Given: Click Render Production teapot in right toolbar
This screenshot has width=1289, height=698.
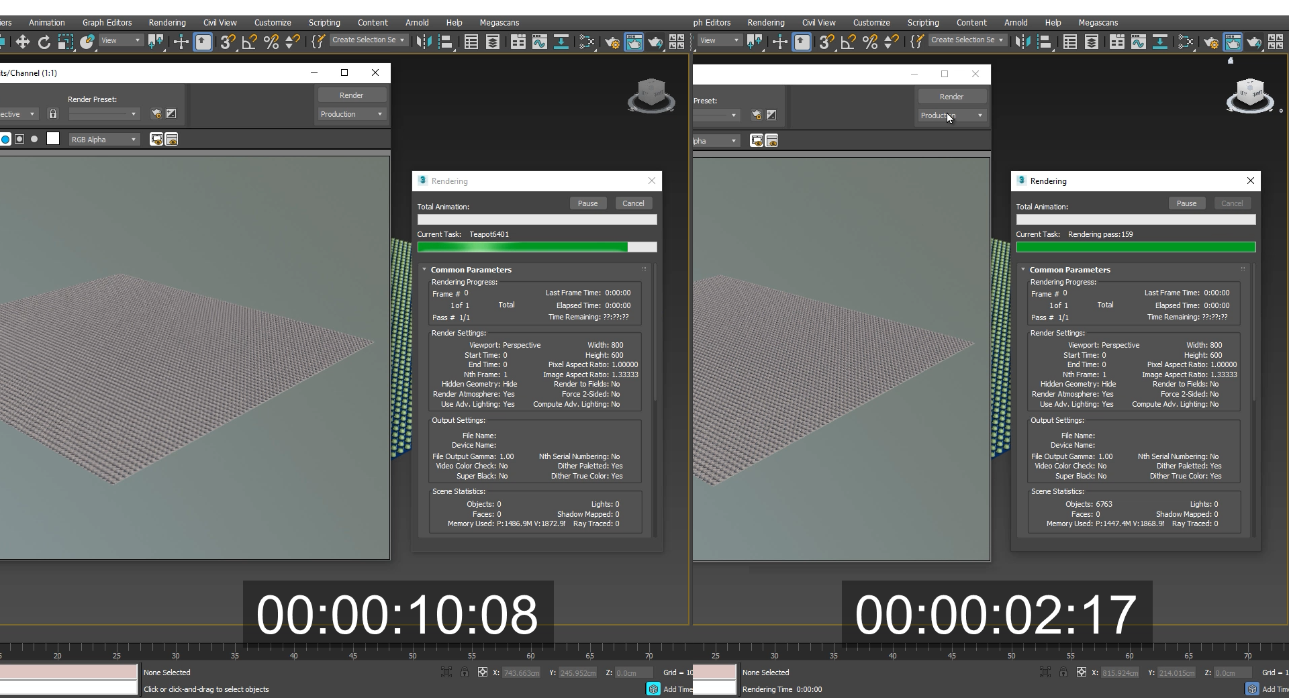Looking at the screenshot, I should (1254, 42).
